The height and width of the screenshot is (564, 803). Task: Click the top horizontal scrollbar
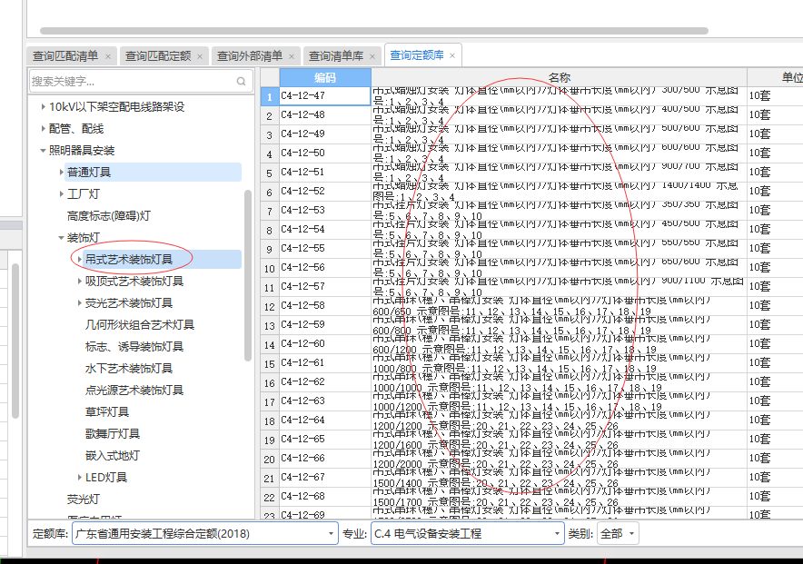(374, 31)
